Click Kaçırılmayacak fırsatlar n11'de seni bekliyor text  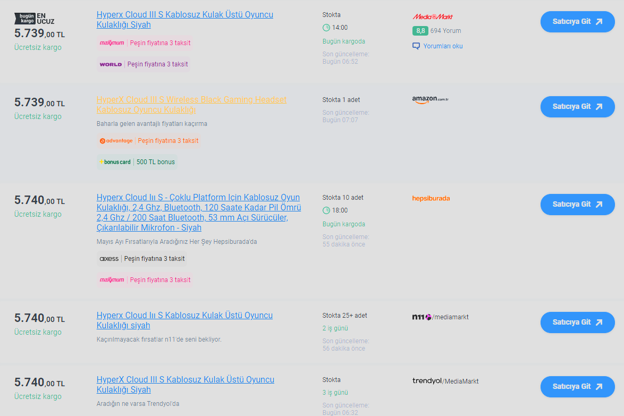point(159,339)
